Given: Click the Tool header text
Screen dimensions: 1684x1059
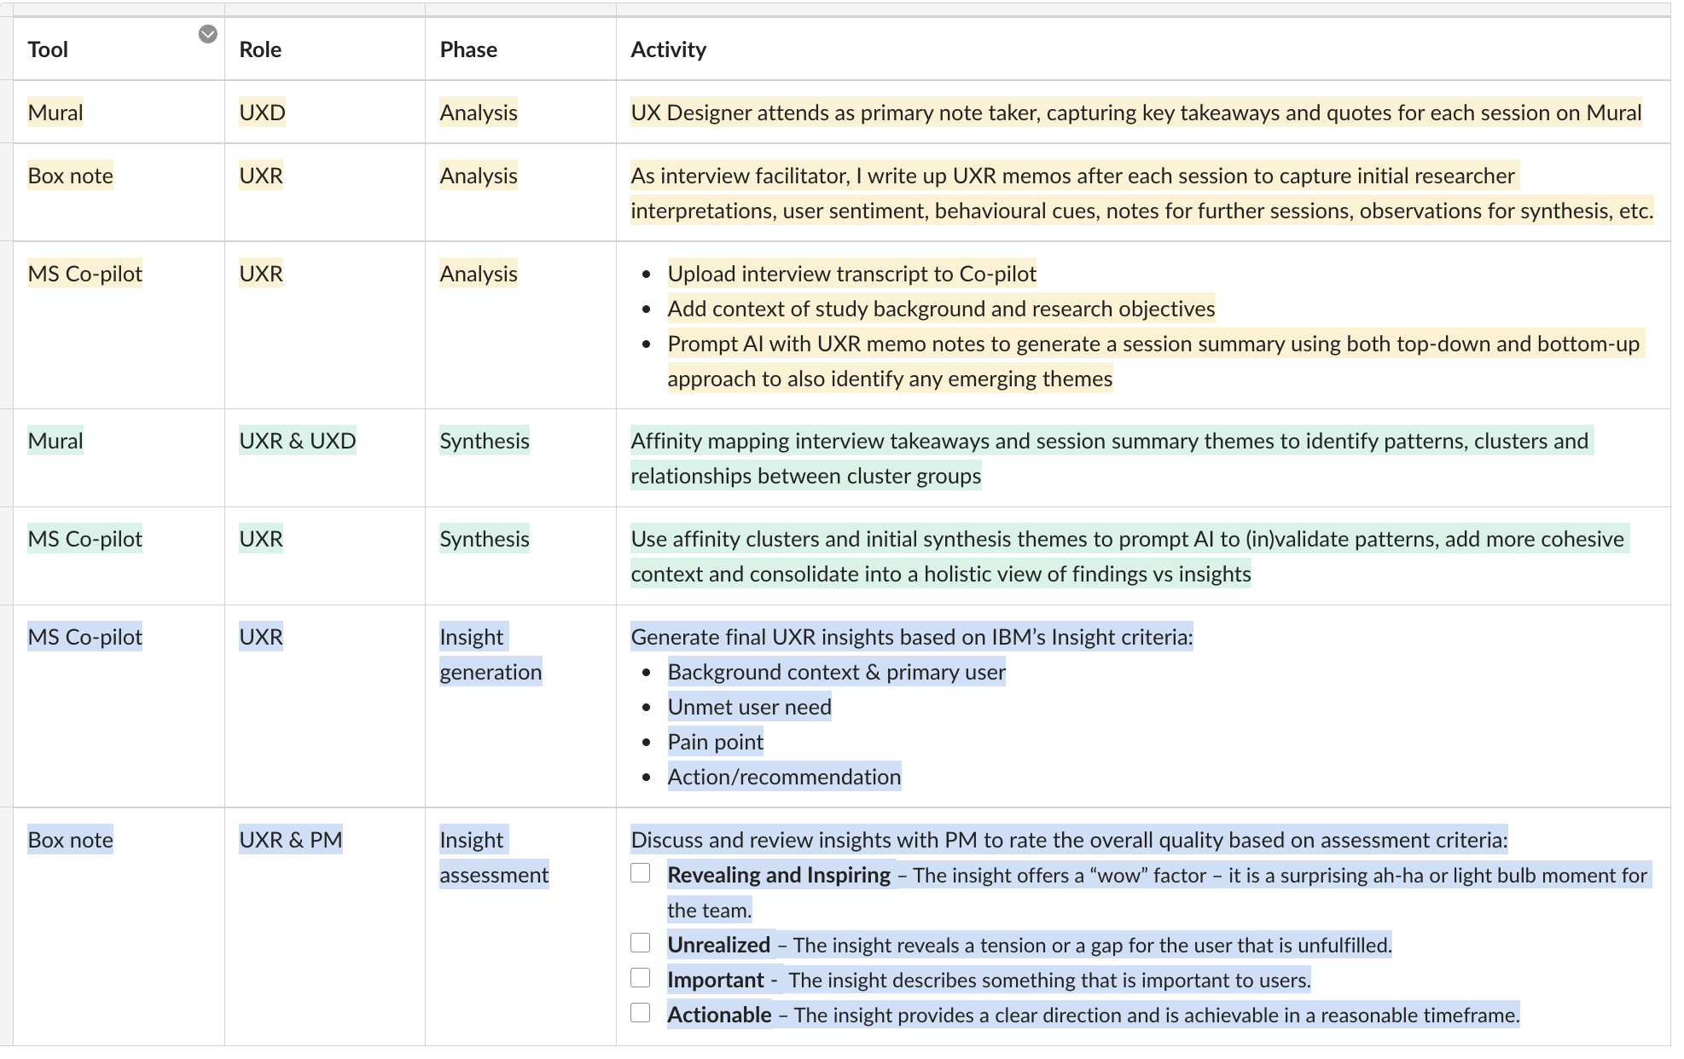Looking at the screenshot, I should pyautogui.click(x=48, y=49).
